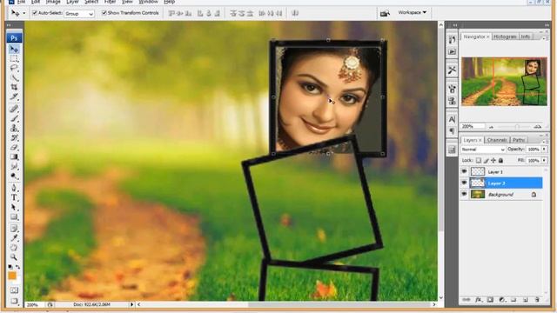Select the Lasso tool

tap(14, 68)
